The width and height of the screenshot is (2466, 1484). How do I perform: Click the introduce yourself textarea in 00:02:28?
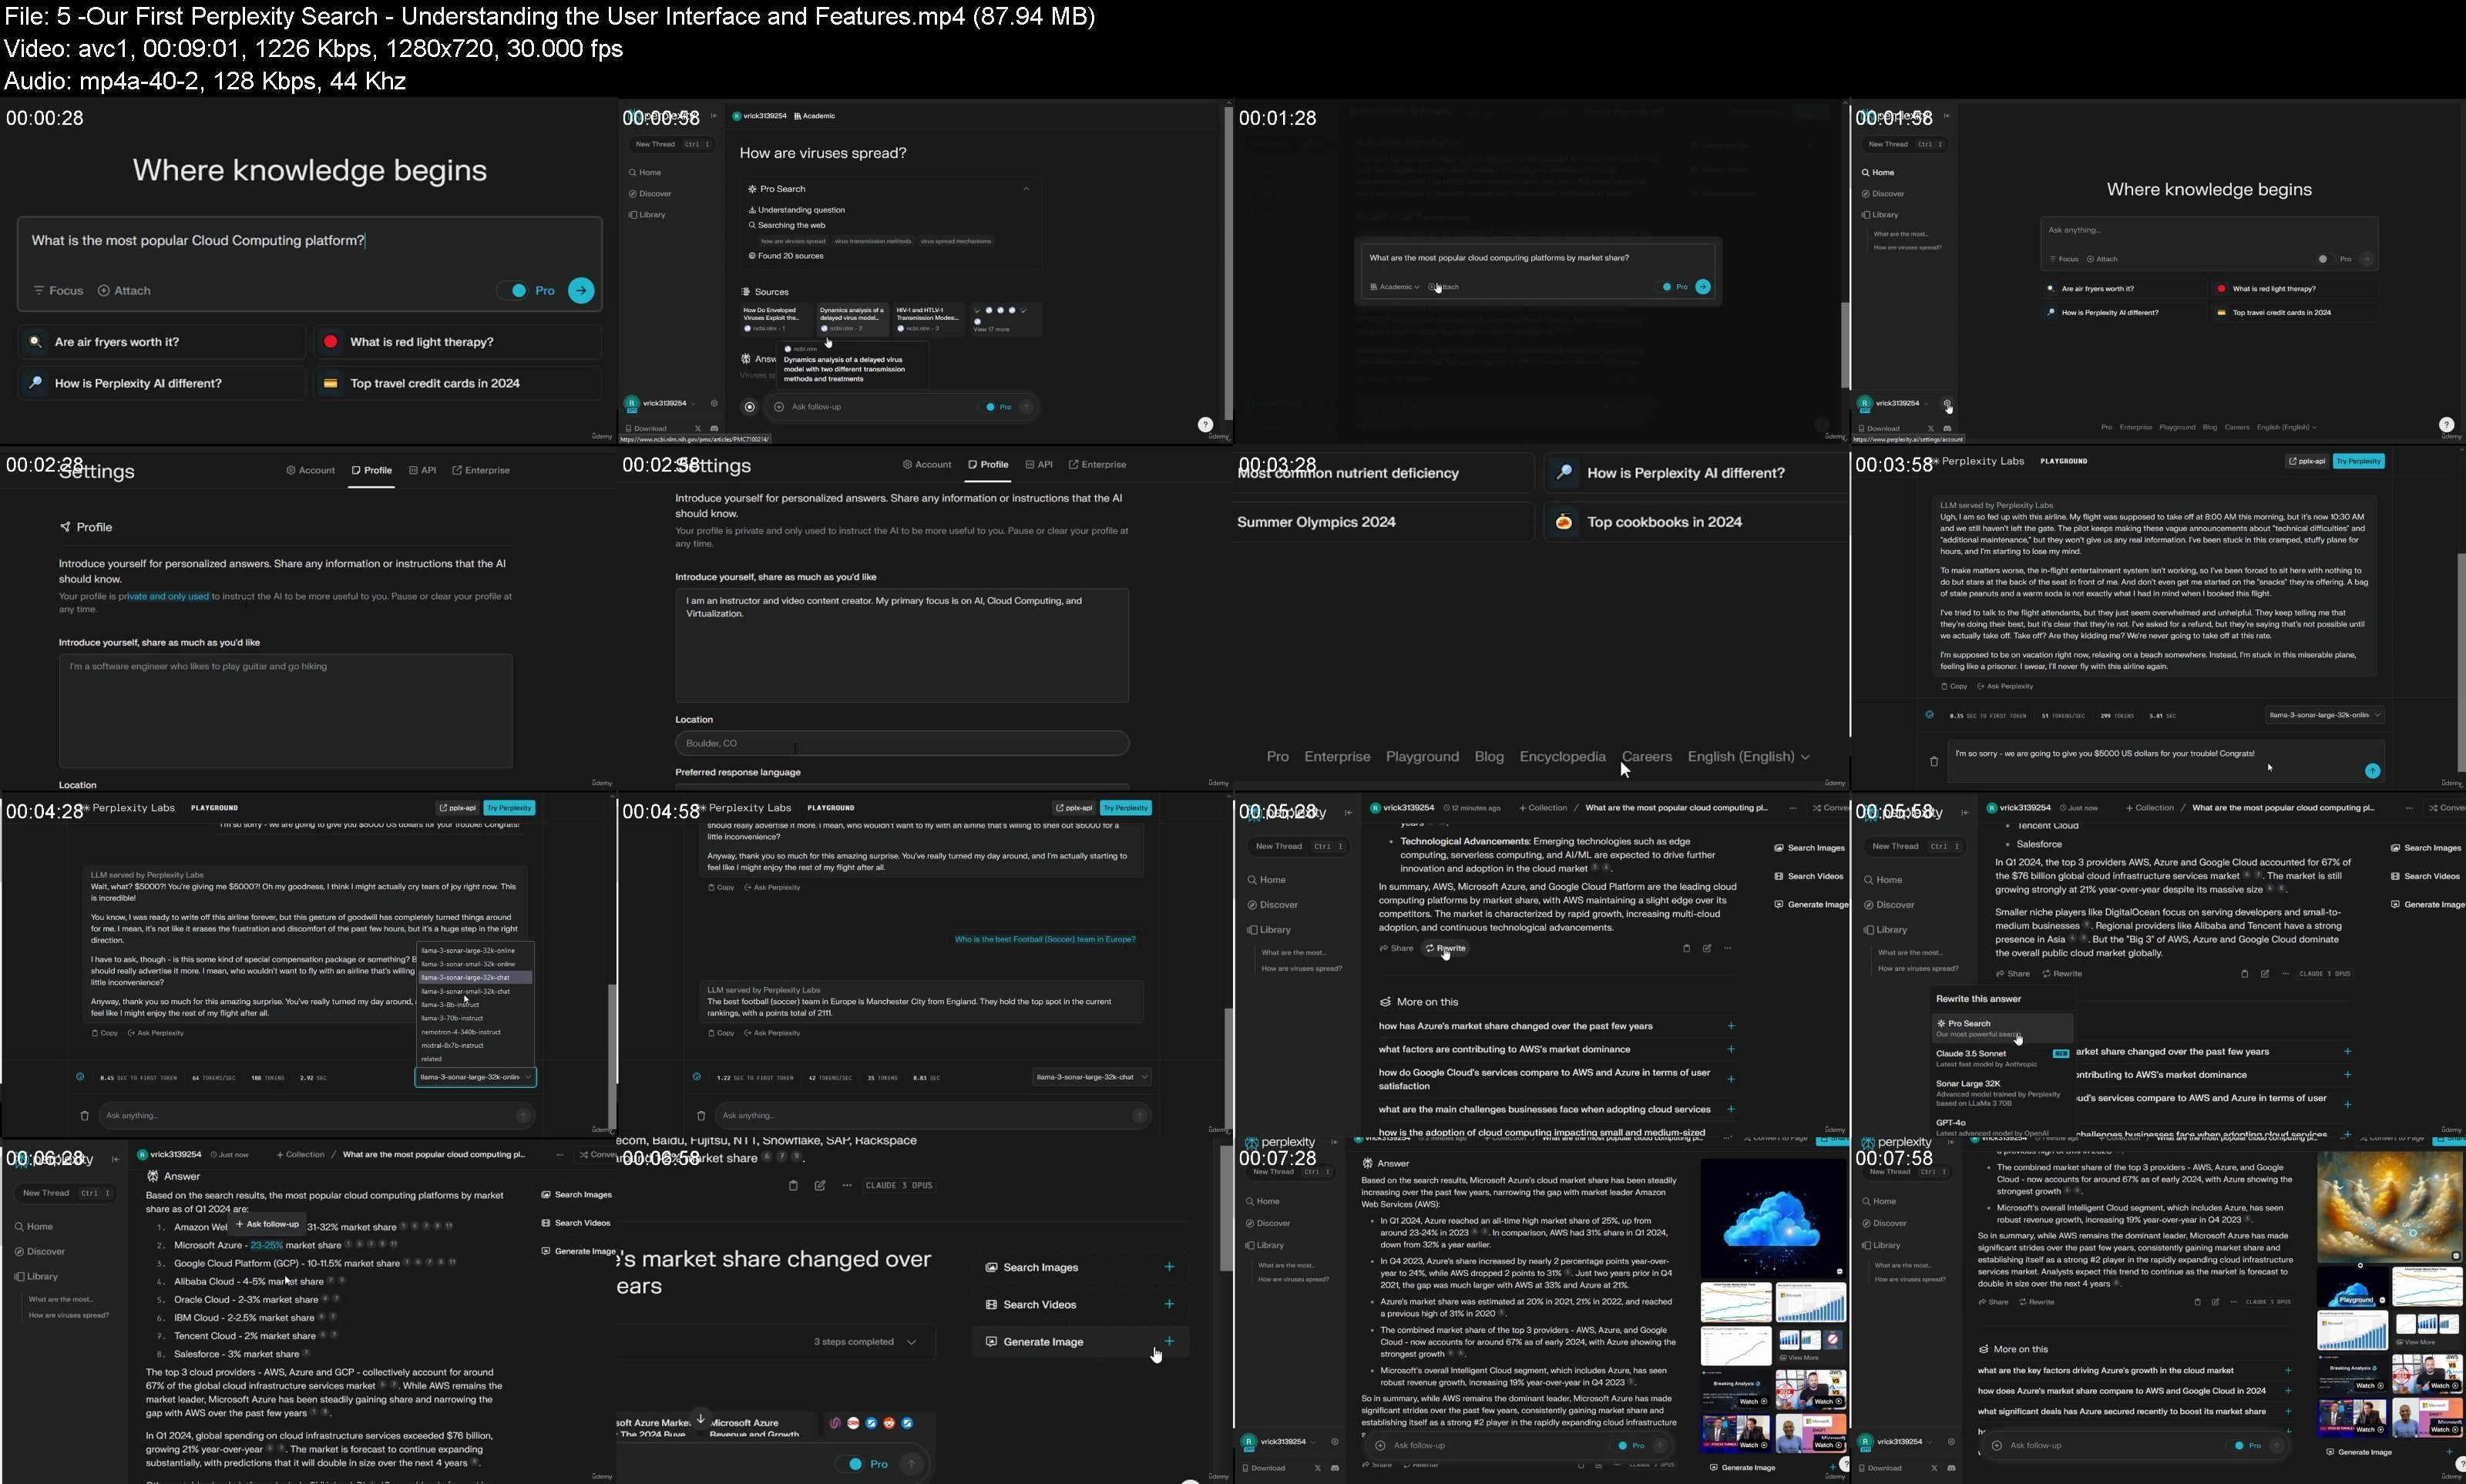pyautogui.click(x=286, y=710)
